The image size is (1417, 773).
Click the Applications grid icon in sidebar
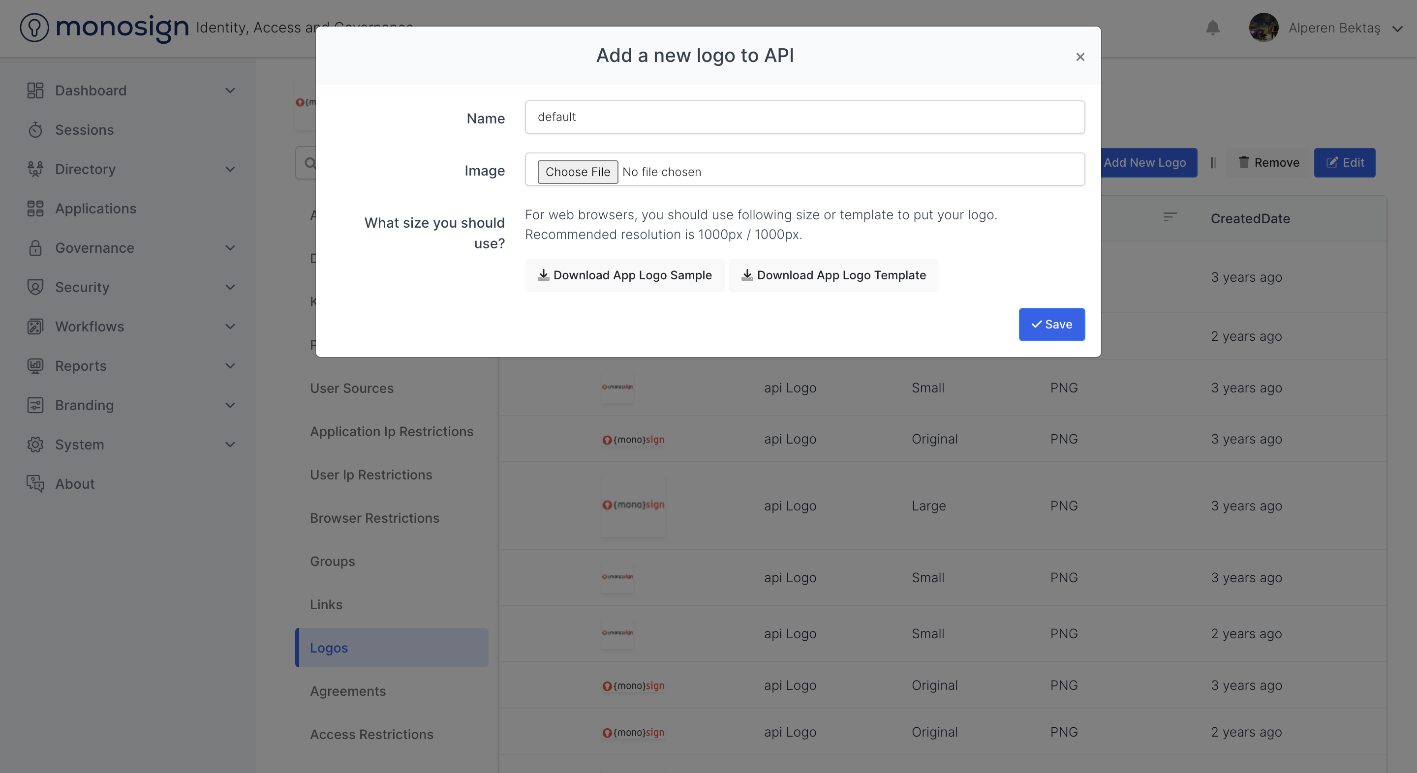35,208
